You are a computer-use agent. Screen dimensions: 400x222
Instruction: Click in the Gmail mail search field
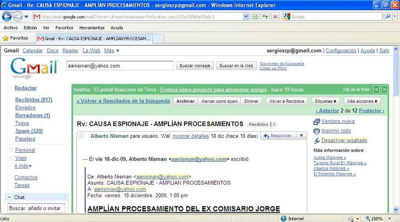[x=119, y=66]
